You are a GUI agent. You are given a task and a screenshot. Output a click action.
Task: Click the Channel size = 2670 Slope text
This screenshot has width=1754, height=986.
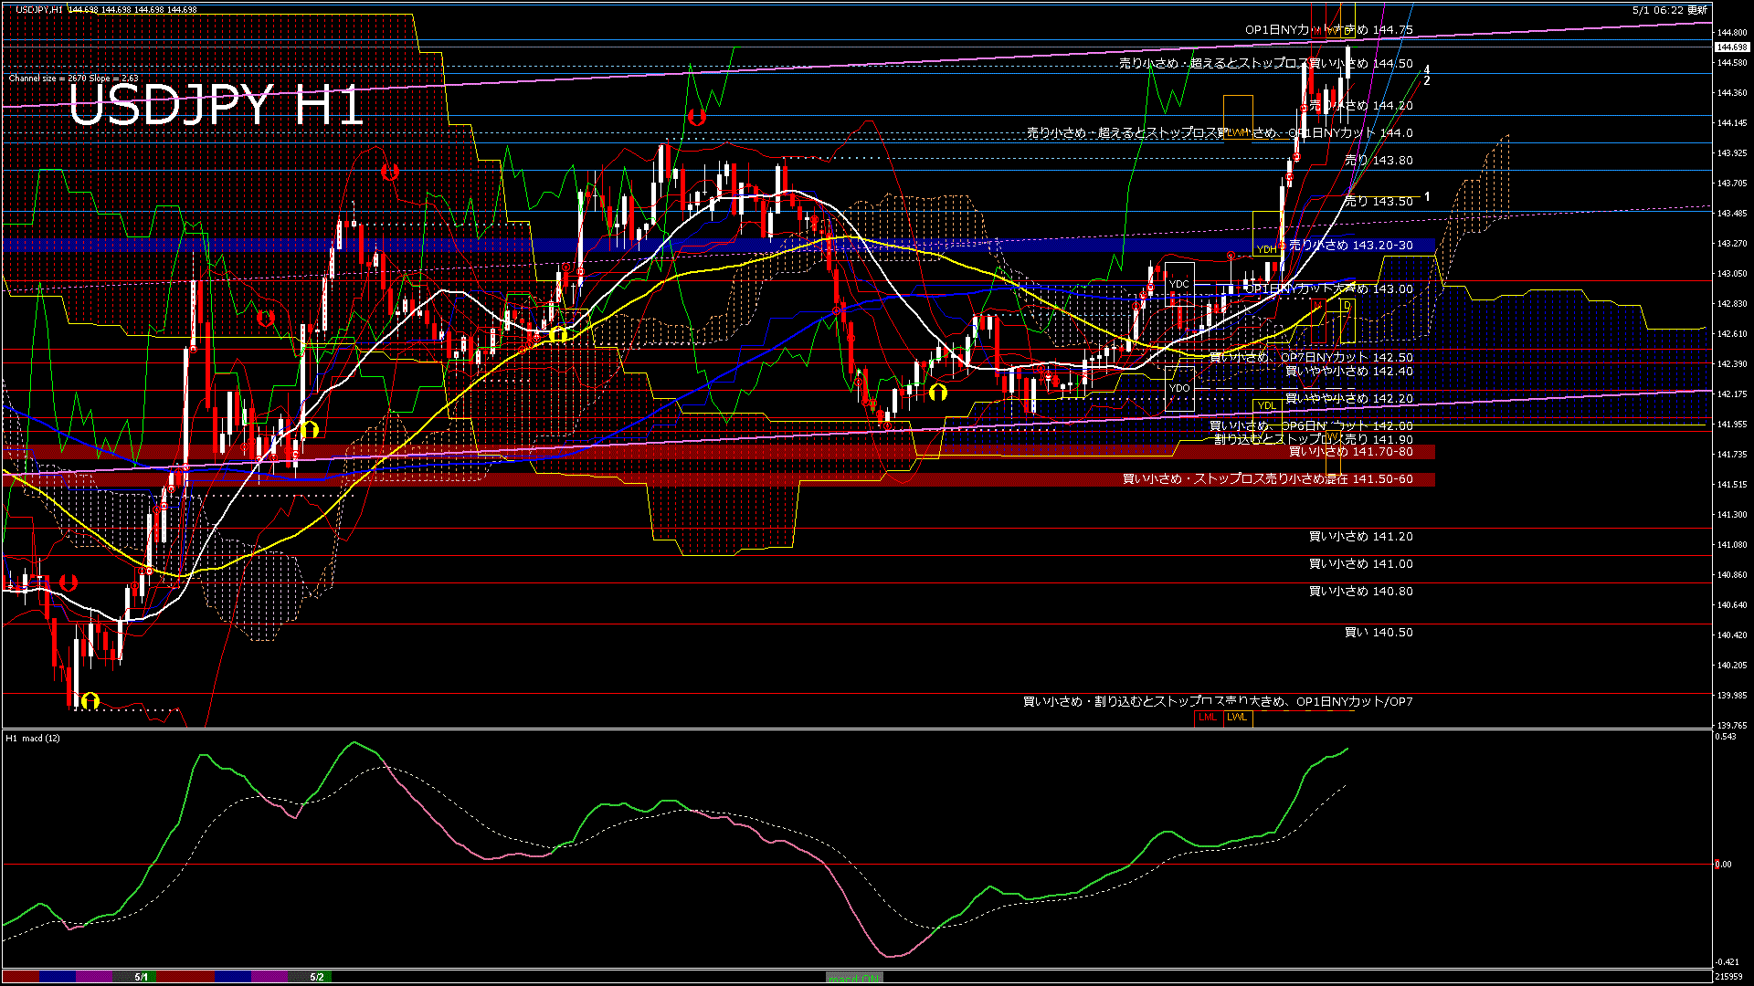74,79
